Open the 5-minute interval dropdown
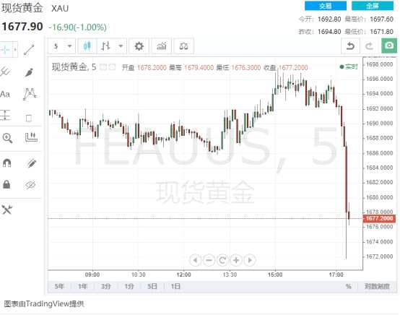 pos(62,46)
